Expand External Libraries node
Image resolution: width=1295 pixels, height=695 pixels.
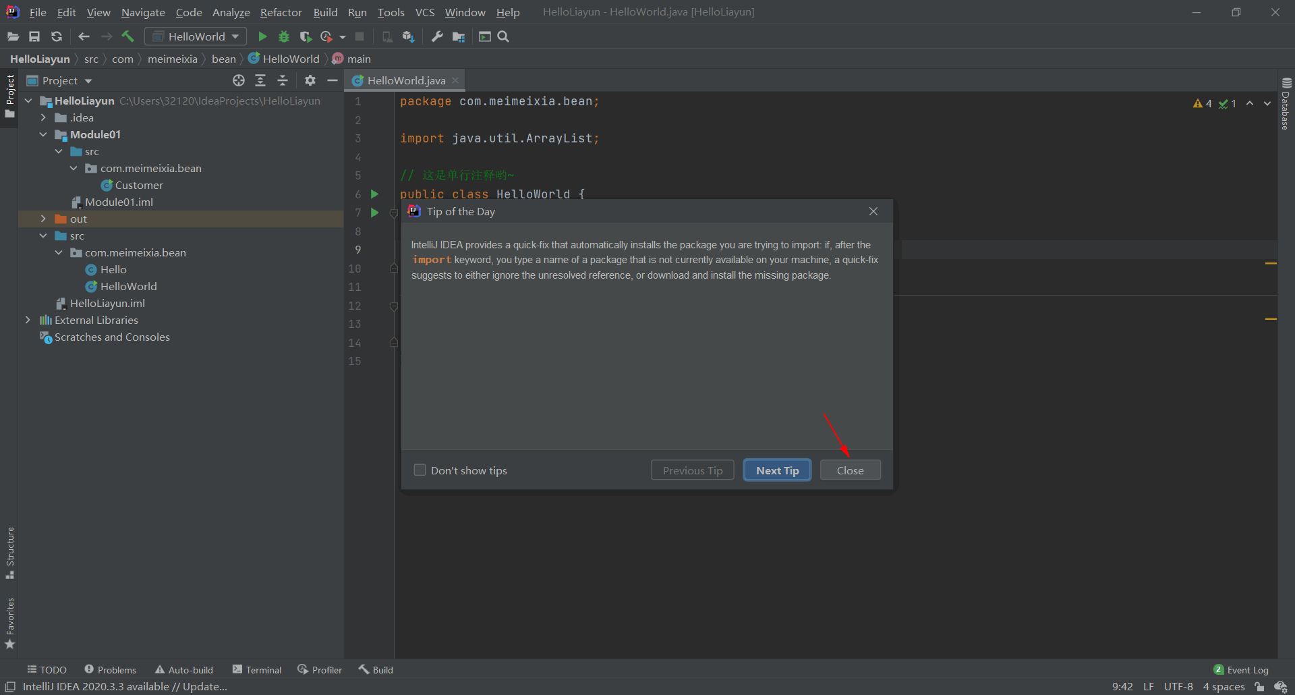click(x=28, y=320)
